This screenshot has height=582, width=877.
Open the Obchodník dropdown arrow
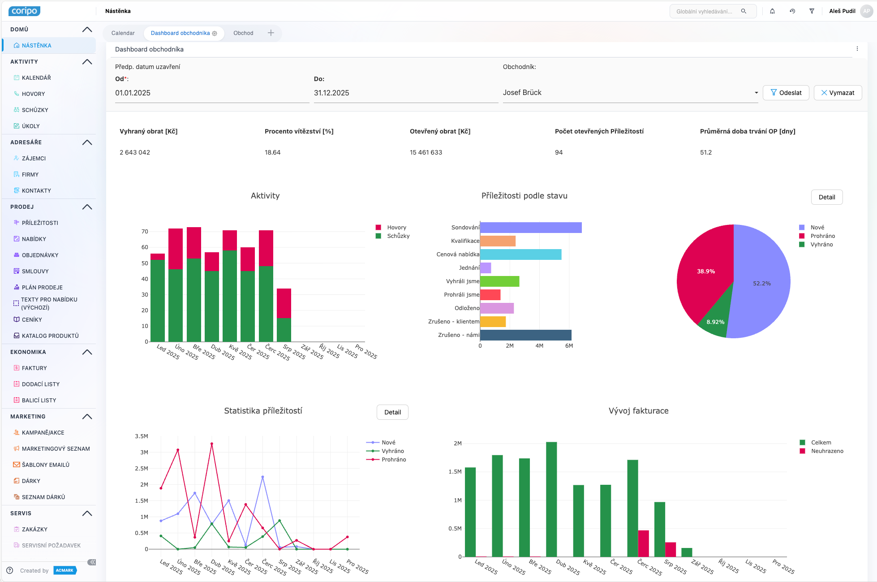(x=756, y=93)
